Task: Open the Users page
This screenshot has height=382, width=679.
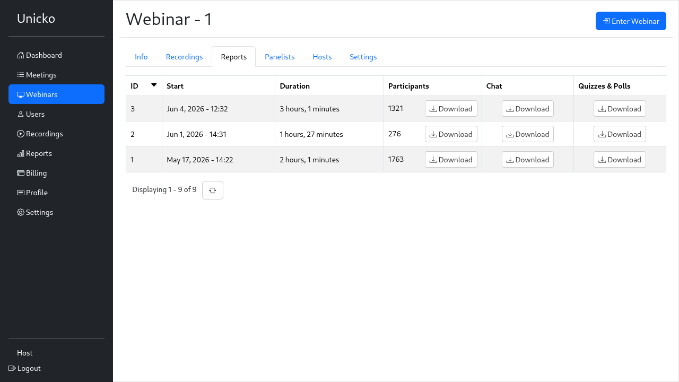Action: 56,114
